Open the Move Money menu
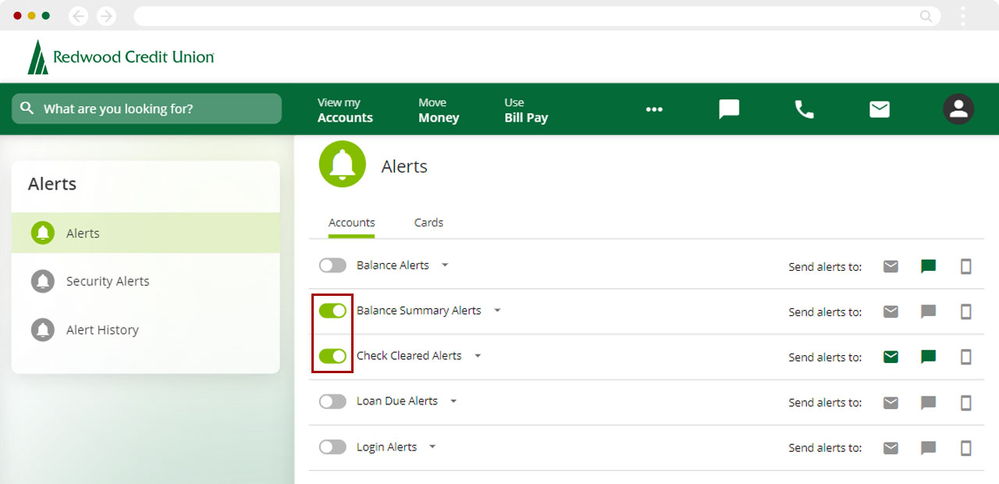 click(439, 110)
